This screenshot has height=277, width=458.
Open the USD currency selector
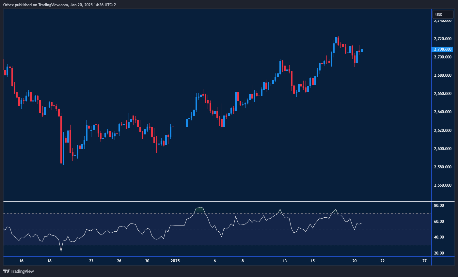[443, 14]
